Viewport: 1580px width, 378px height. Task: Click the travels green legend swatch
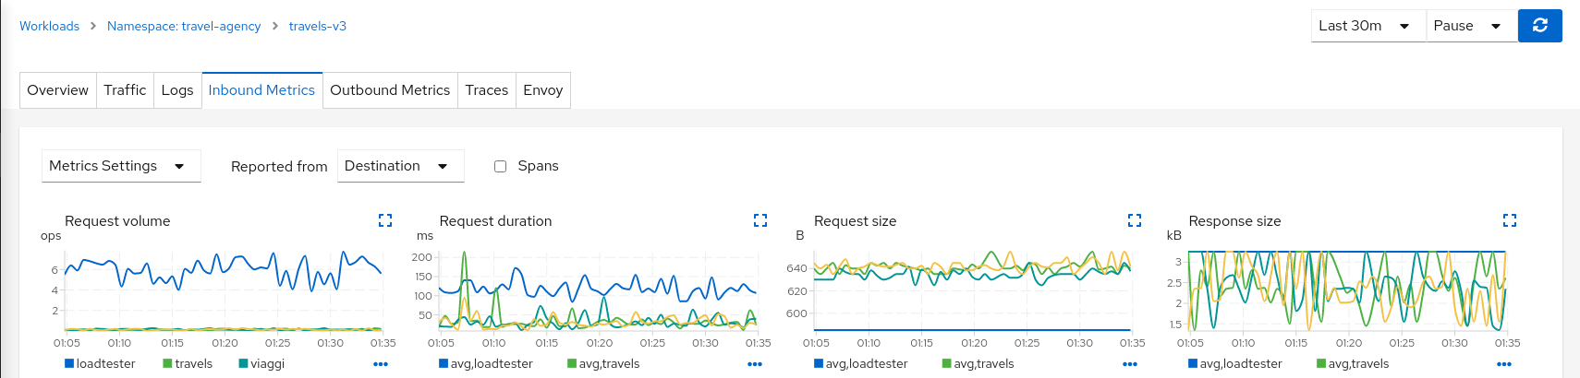[167, 364]
